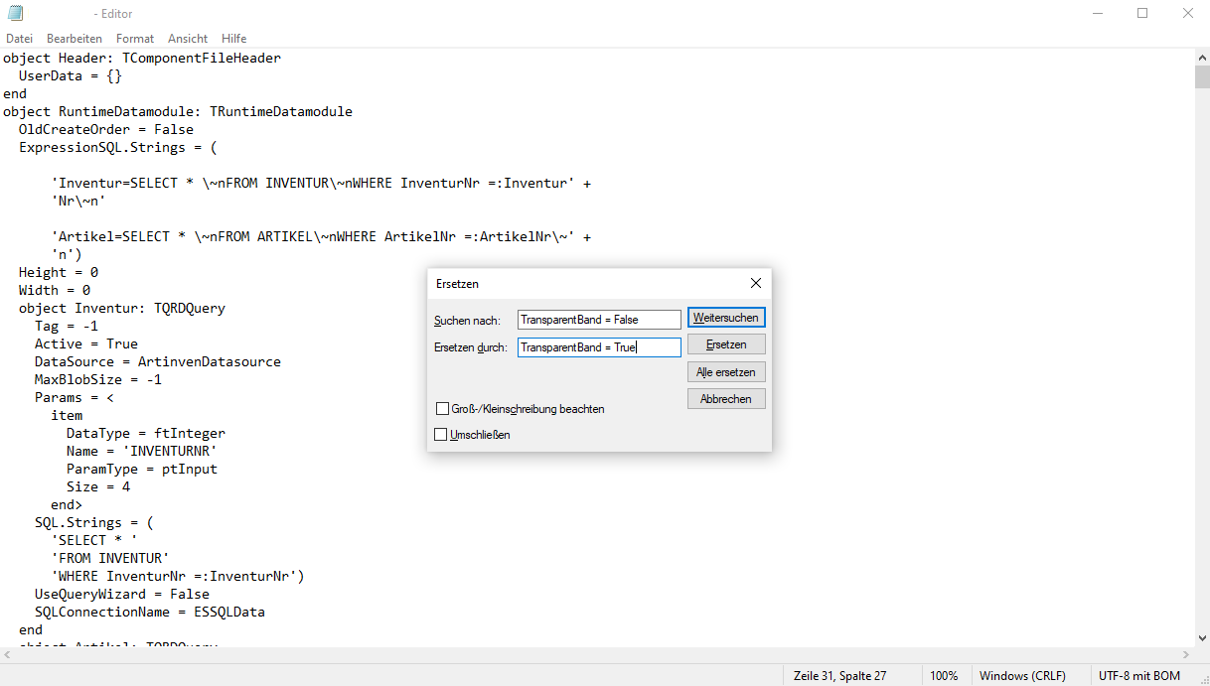Viewport: 1210px width, 686px height.
Task: Open the Hilfe menu
Action: pos(234,39)
